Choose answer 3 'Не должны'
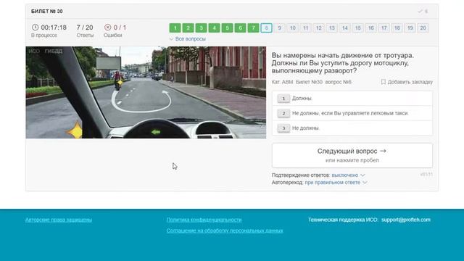This screenshot has width=464, height=261. point(352,128)
